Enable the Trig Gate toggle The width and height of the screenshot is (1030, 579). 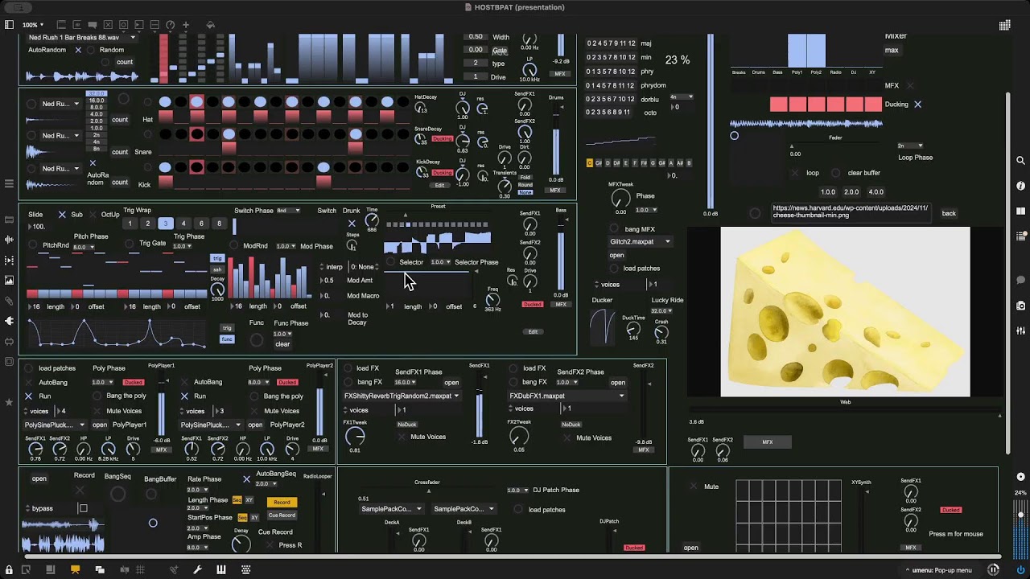tap(130, 243)
